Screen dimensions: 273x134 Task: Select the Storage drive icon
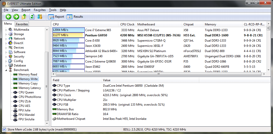(x=11, y=34)
